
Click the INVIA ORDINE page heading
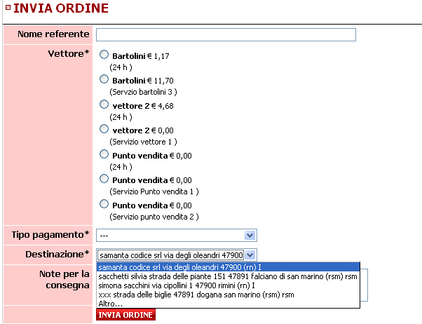61,8
